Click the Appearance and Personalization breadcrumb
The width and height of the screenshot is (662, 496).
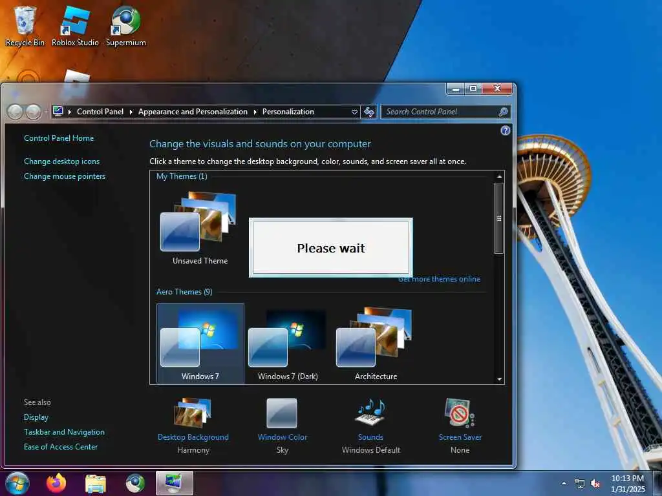point(193,112)
